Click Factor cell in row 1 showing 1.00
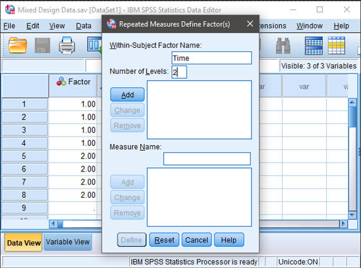 click(x=73, y=104)
